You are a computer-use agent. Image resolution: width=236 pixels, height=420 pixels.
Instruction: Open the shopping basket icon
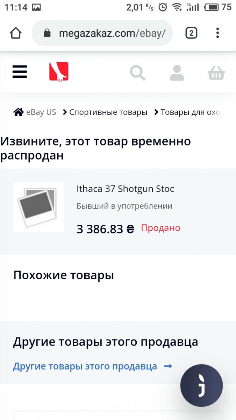pyautogui.click(x=216, y=73)
